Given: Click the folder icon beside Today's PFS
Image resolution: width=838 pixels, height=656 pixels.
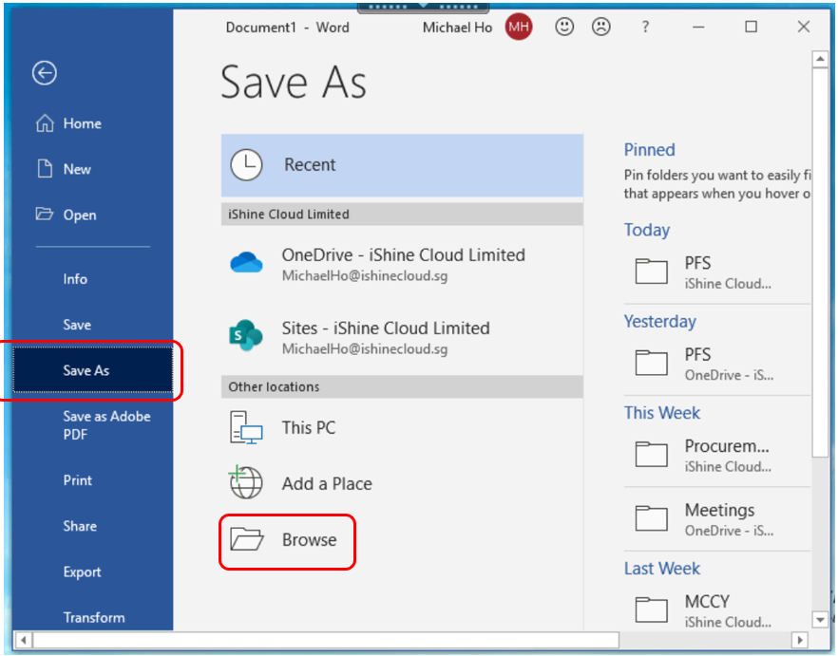Looking at the screenshot, I should click(652, 271).
